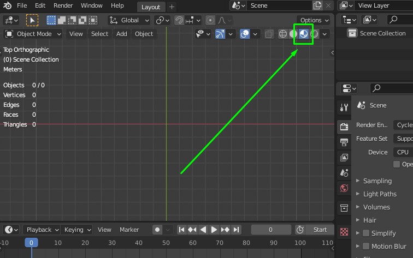Open the Render properties tab
Viewport: 413px width, 258px height.
click(x=344, y=127)
